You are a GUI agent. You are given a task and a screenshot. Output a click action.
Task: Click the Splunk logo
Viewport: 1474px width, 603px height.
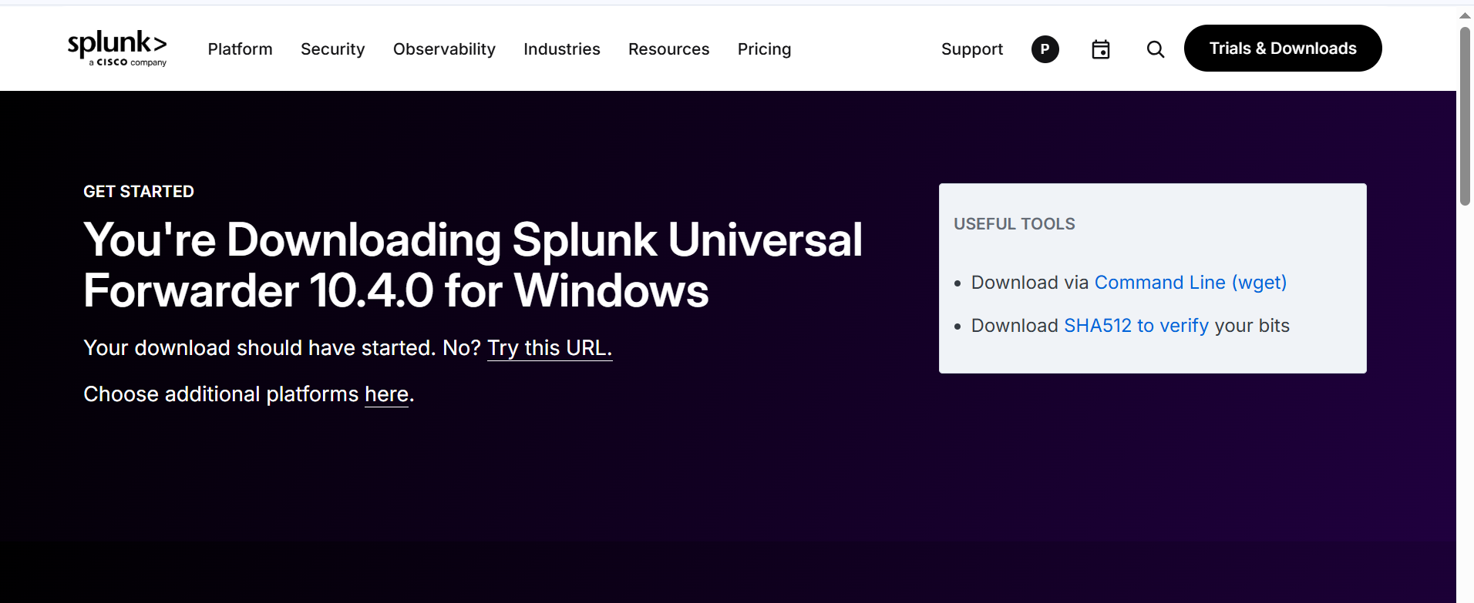coord(117,49)
